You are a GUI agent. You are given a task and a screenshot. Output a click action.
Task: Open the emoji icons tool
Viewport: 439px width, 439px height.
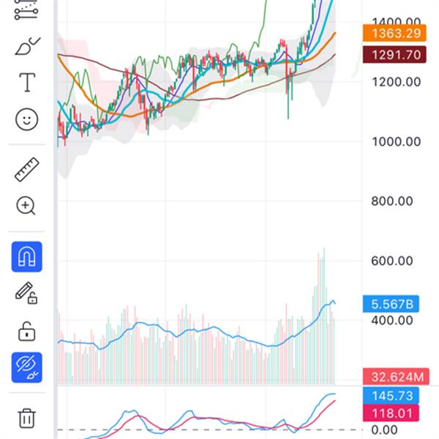26,119
